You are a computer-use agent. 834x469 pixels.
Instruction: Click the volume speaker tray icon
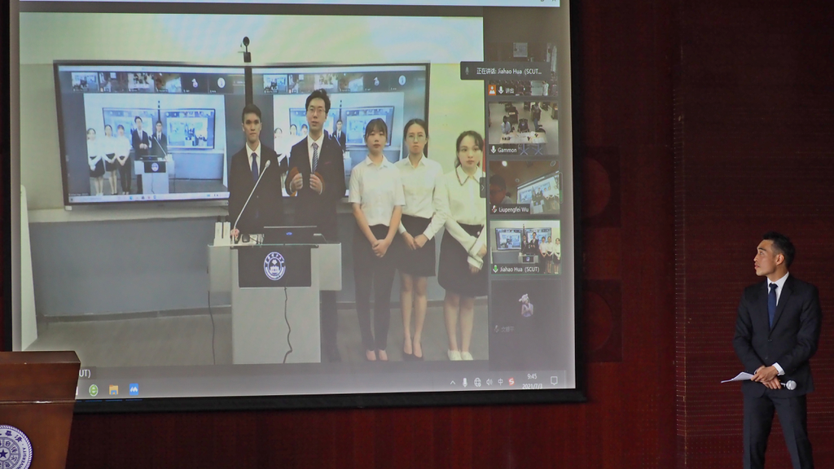[x=489, y=383]
